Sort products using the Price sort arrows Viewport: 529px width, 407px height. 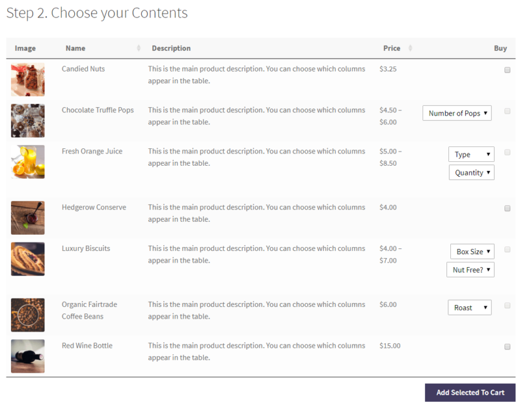tap(410, 48)
